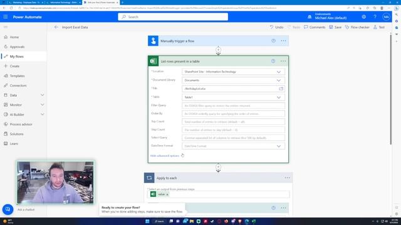The width and height of the screenshot is (401, 225).
Task: Open Comments in the command bar
Action: (x=315, y=27)
